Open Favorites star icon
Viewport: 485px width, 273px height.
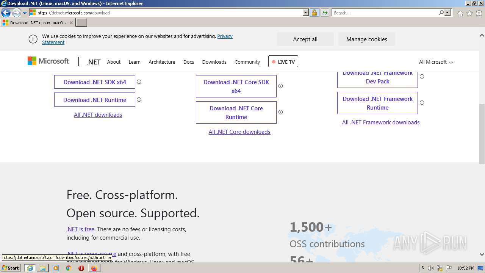469,13
